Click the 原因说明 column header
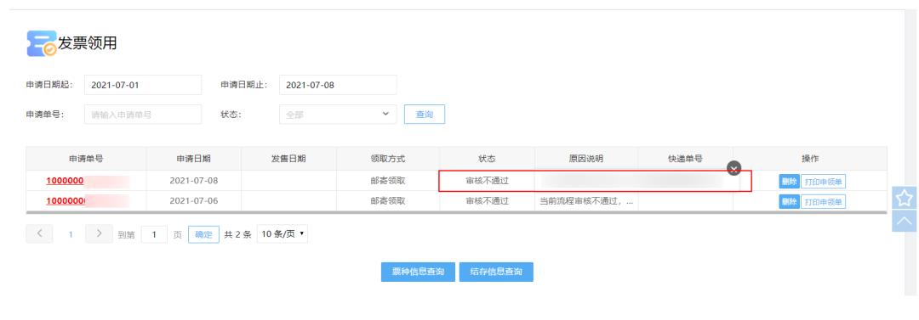The image size is (919, 320). 586,159
